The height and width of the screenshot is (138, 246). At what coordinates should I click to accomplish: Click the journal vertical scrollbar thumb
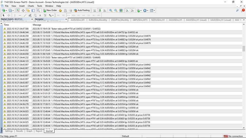[244, 49]
